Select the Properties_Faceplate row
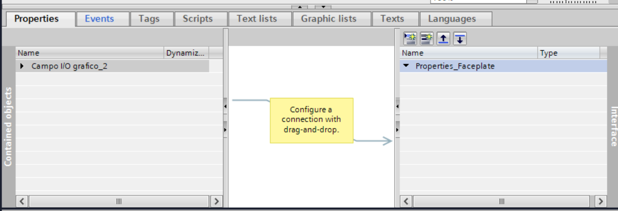This screenshot has width=618, height=211. 504,66
